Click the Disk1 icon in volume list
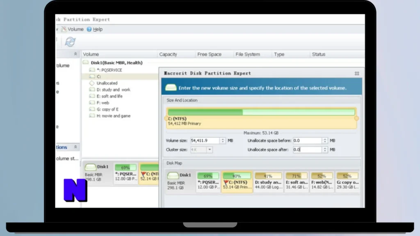Image resolution: width=420 pixels, height=236 pixels. (85, 62)
